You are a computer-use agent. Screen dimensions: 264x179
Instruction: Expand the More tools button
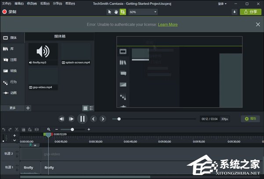click(x=12, y=108)
